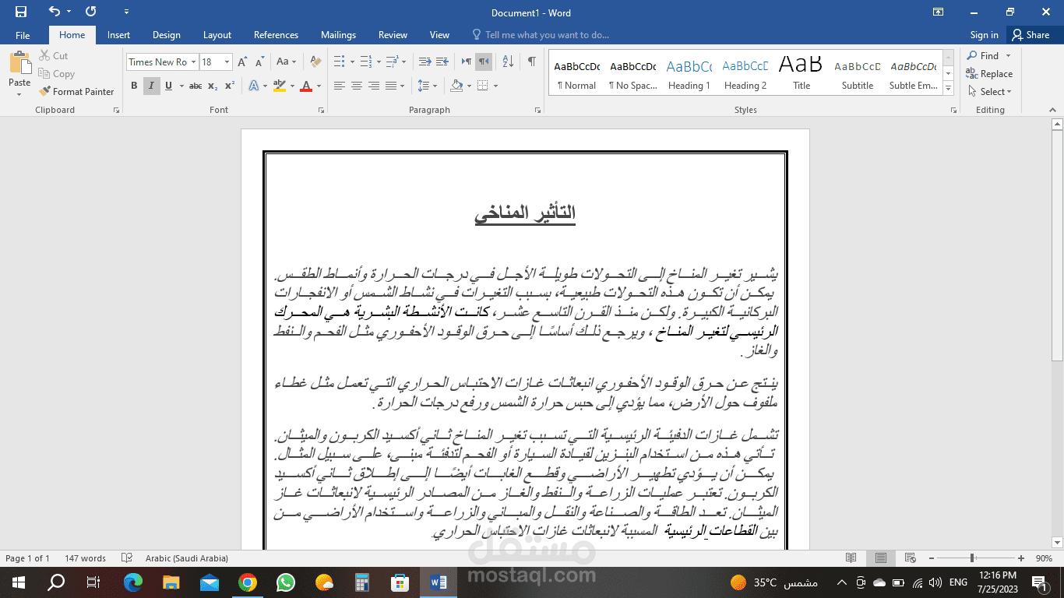Set Left-to-Right text direction
This screenshot has width=1064, height=598.
[x=467, y=62]
